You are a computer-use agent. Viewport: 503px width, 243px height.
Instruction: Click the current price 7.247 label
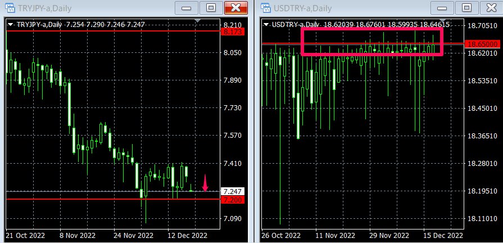pos(233,192)
